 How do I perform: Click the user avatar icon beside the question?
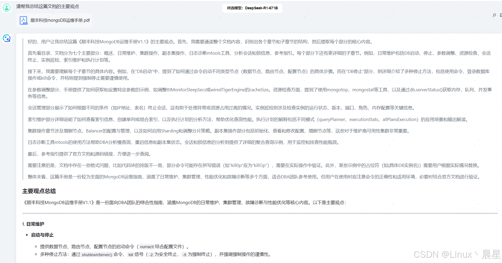[x=7, y=8]
